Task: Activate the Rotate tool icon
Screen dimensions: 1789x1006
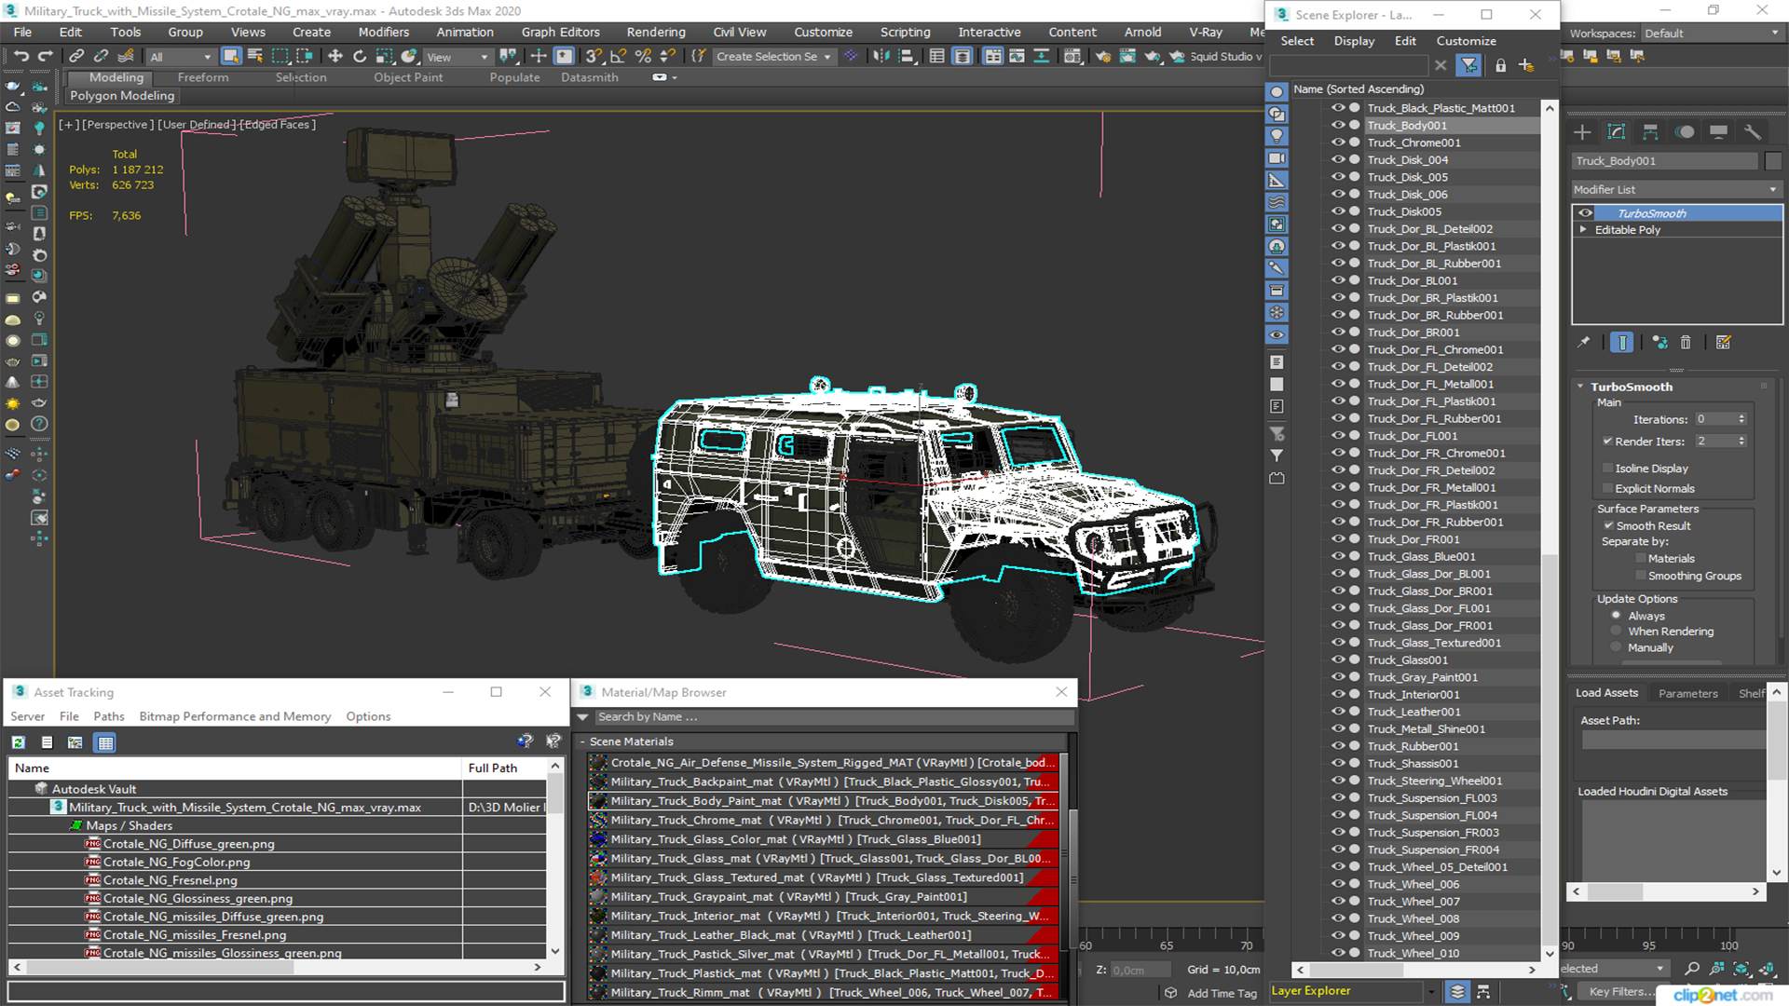Action: pyautogui.click(x=360, y=57)
